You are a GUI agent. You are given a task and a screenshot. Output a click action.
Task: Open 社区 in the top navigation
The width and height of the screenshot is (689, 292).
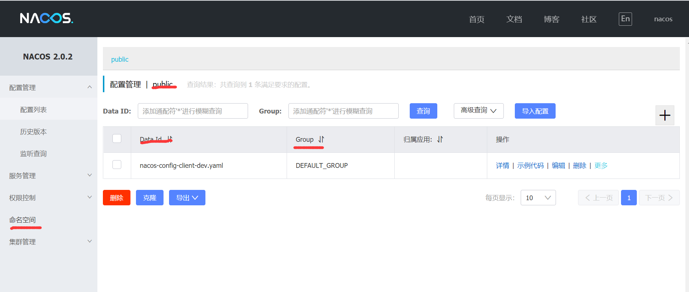(589, 19)
